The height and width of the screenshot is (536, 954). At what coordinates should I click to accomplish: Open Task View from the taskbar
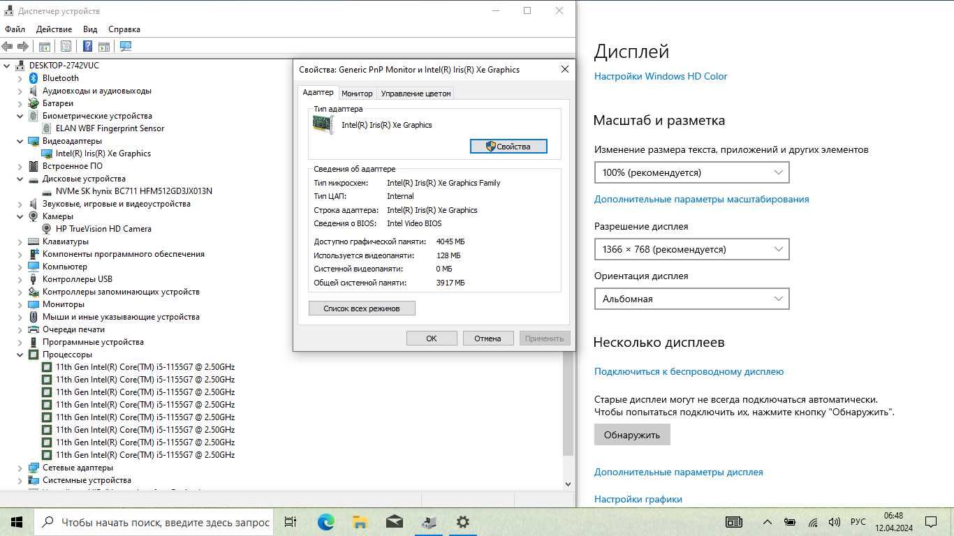[291, 522]
